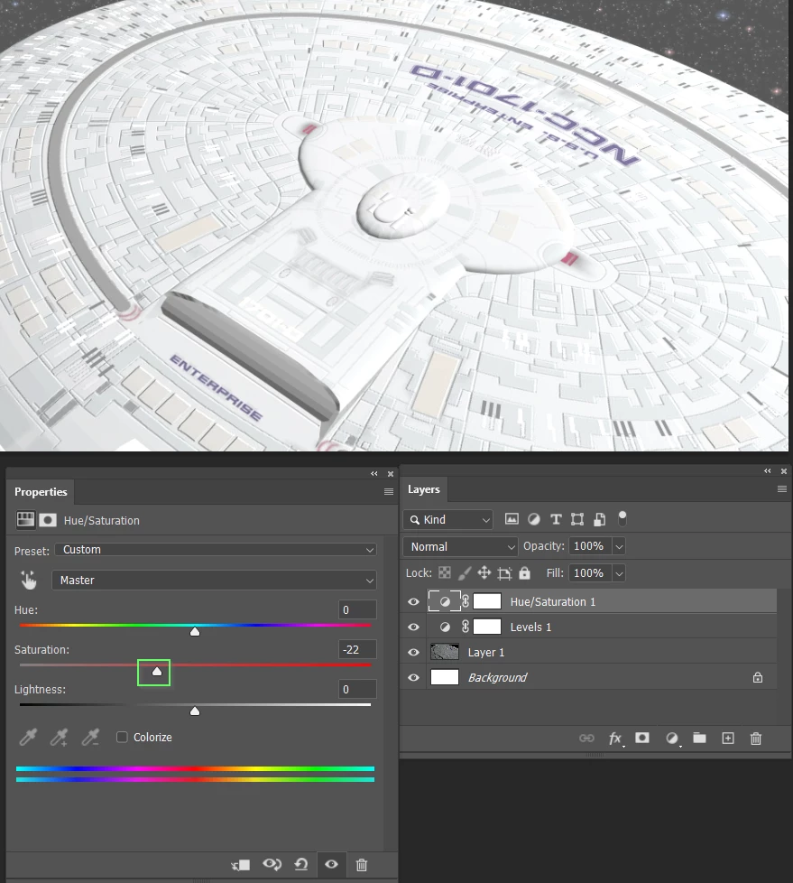This screenshot has width=793, height=883.
Task: Click the Saturation value field showing -22
Action: (x=357, y=649)
